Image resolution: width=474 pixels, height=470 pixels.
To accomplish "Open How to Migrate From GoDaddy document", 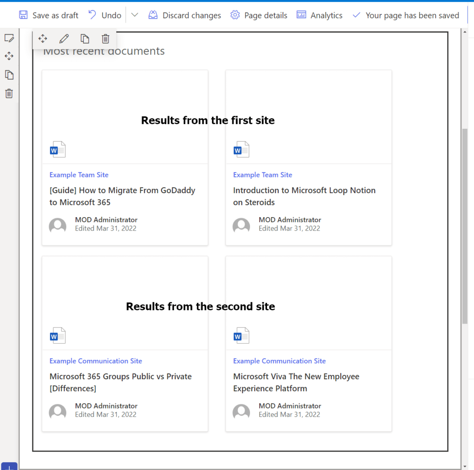I will (x=122, y=196).
